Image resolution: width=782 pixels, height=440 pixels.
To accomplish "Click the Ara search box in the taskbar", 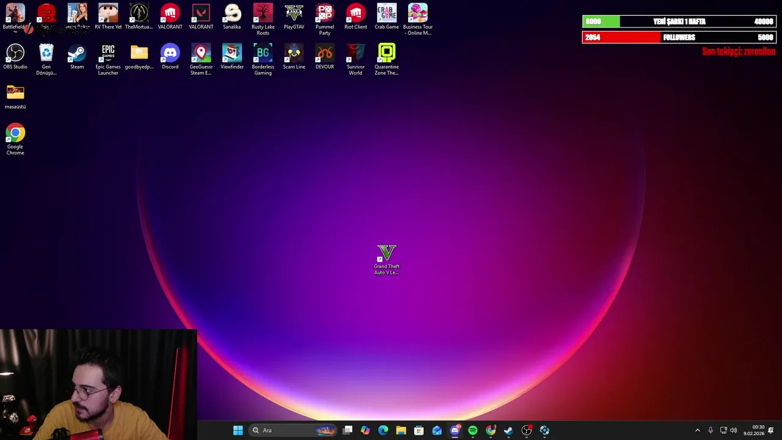I will (x=293, y=430).
